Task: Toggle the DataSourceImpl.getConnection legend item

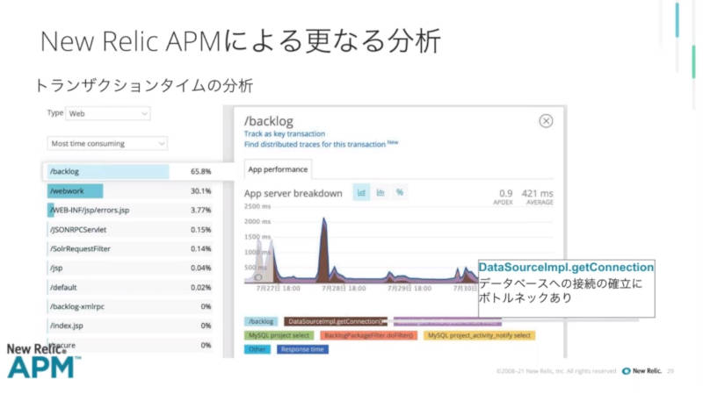Action: pos(336,321)
